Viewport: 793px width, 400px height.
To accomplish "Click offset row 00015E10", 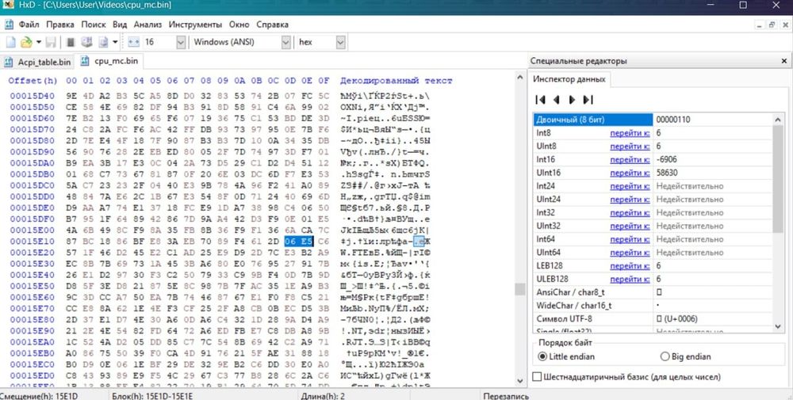I will 33,242.
